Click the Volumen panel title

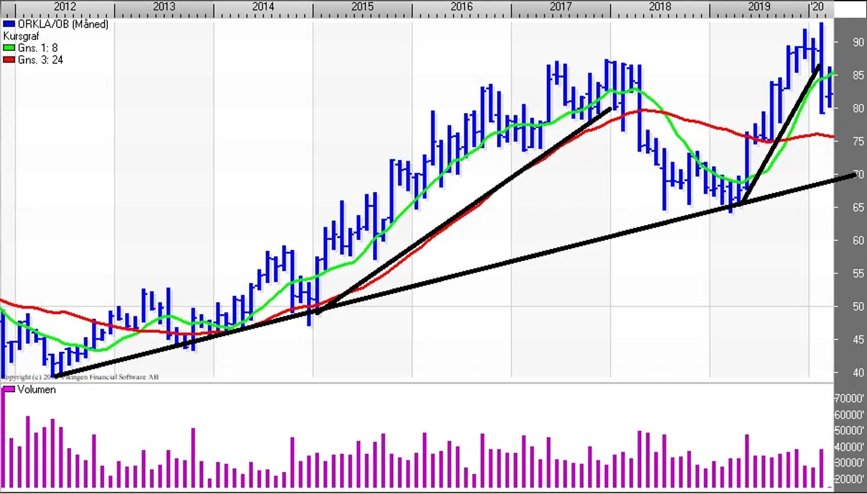(x=37, y=390)
